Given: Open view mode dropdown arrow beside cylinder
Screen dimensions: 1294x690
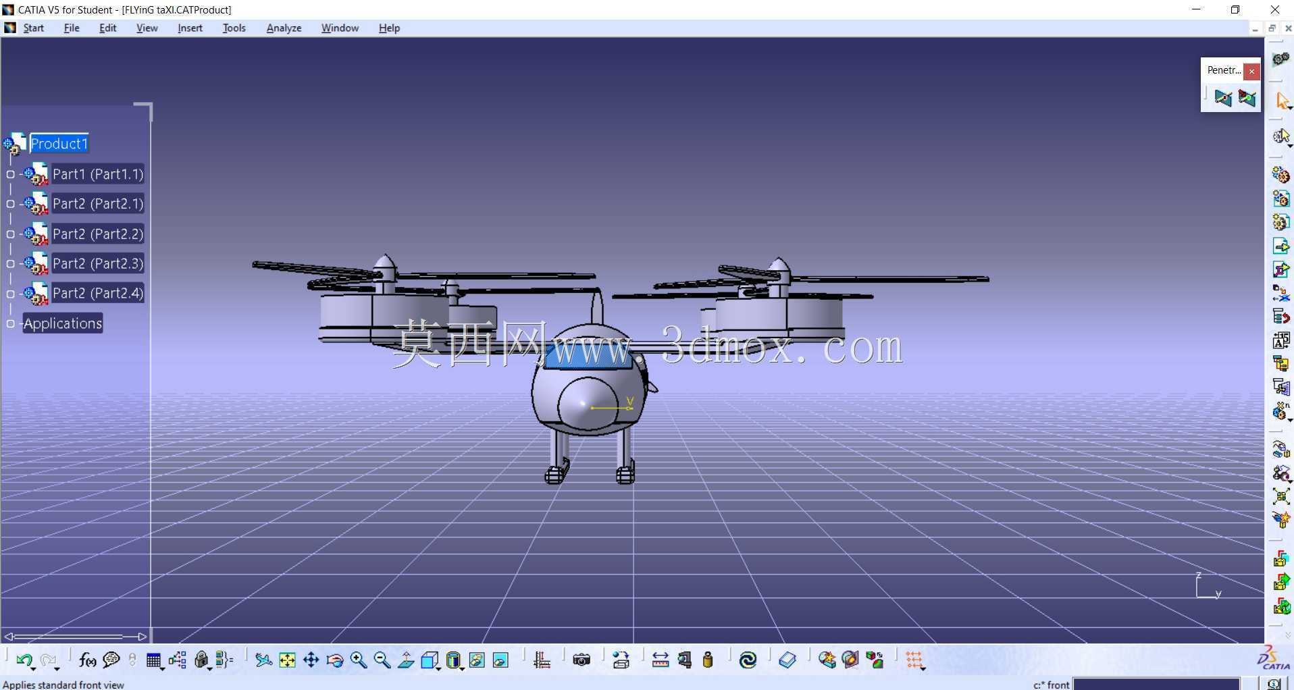Looking at the screenshot, I should [x=462, y=668].
